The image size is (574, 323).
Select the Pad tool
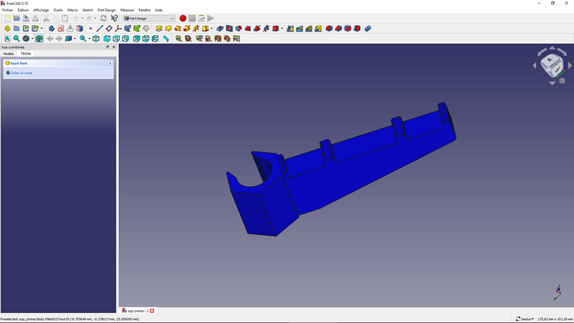point(159,29)
